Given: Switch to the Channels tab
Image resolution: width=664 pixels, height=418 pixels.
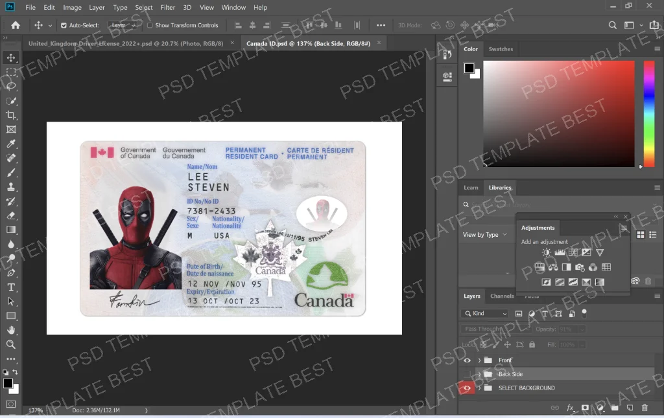Looking at the screenshot, I should tap(502, 296).
